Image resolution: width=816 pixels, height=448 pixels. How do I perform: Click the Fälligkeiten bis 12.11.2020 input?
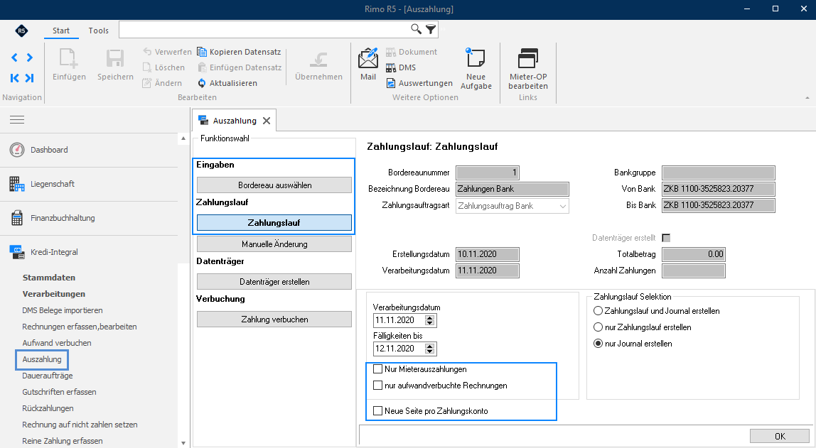tap(399, 348)
